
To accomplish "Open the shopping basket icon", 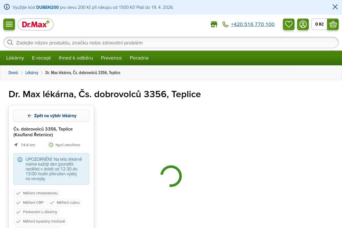I will click(333, 24).
